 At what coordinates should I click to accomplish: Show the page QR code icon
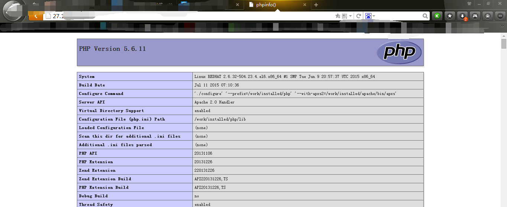[344, 16]
